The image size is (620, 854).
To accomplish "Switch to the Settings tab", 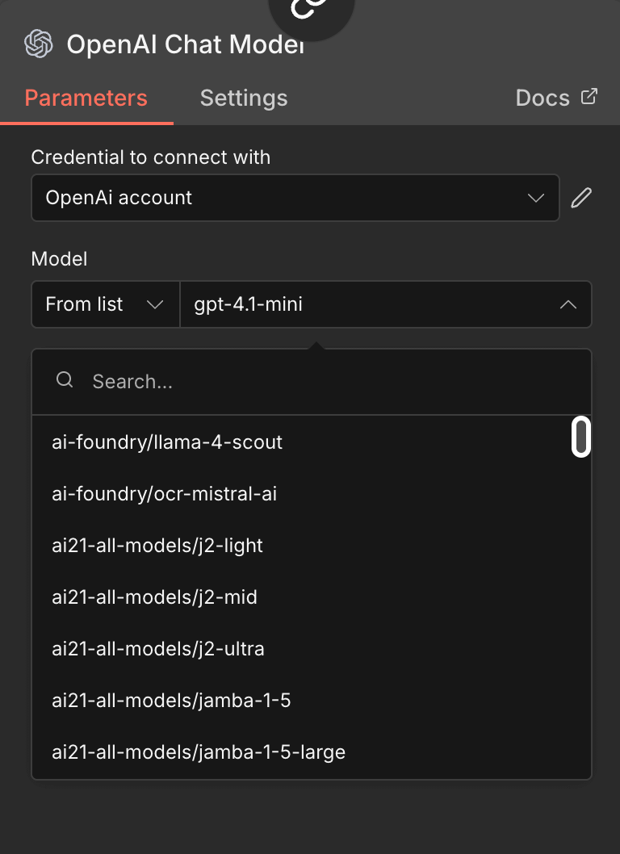I will 243,98.
